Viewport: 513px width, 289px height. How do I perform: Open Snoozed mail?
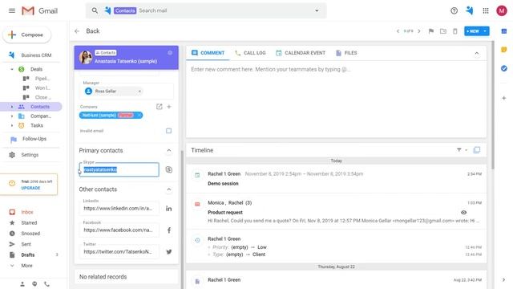pos(30,234)
